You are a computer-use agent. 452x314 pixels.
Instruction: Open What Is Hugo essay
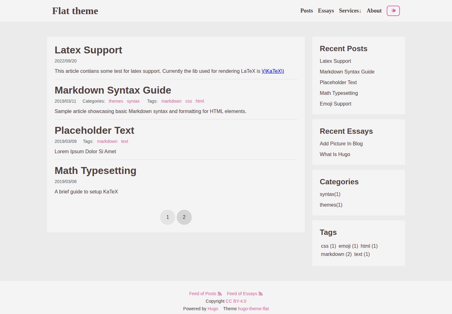[x=335, y=154]
